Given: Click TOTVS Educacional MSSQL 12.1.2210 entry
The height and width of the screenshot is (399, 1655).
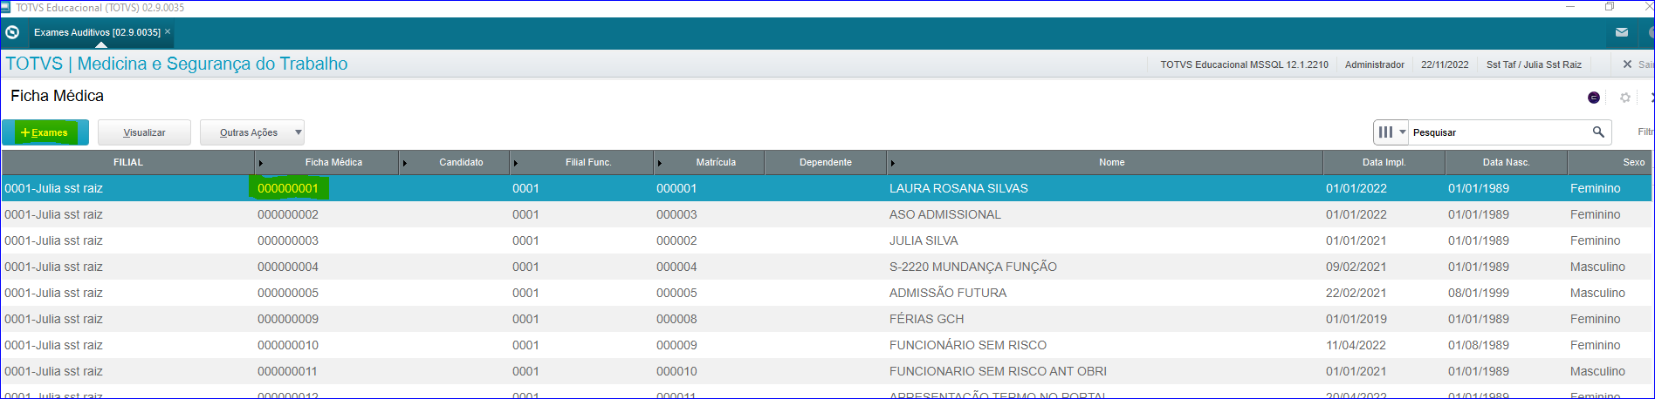Looking at the screenshot, I should click(1244, 64).
